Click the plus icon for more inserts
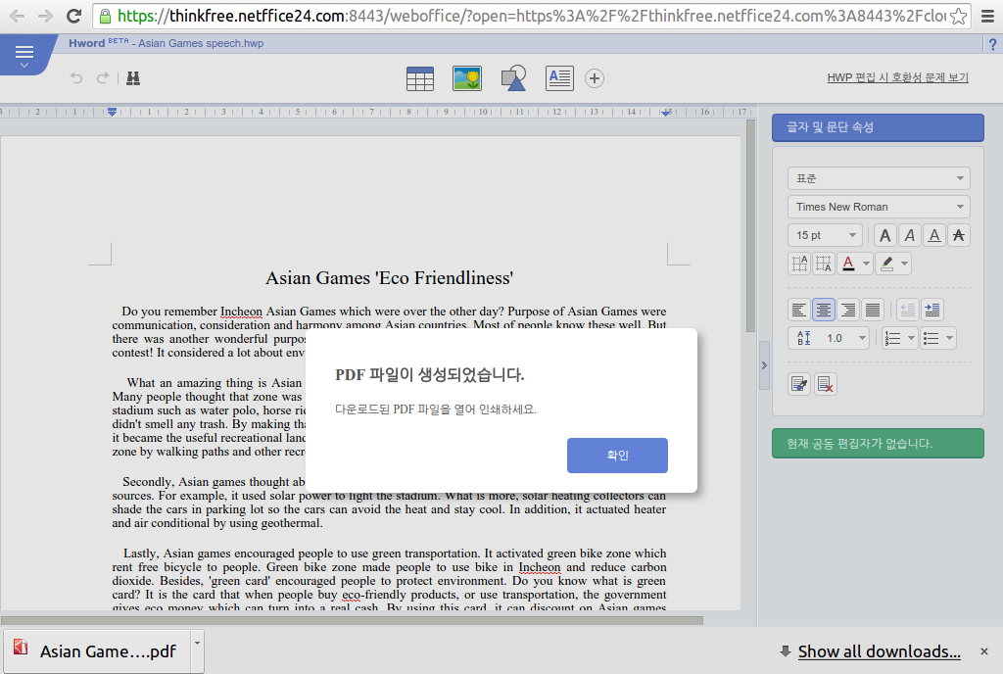The image size is (1003, 674). click(x=595, y=78)
